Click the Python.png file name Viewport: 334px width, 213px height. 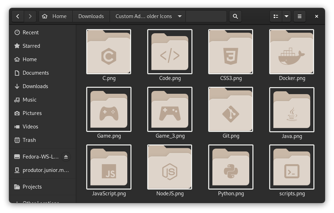click(x=231, y=194)
